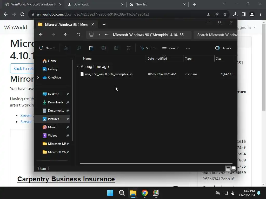Open Windows Start menu
The width and height of the screenshot is (266, 199).
coord(110,193)
